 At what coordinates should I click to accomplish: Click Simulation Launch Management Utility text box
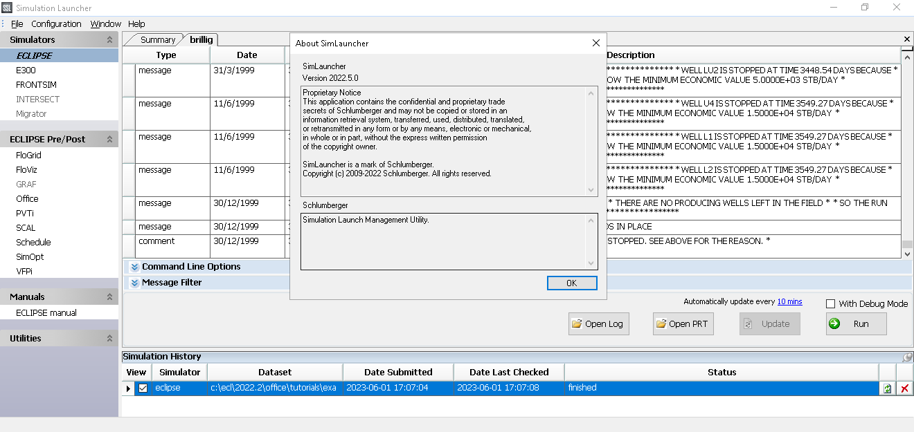click(x=449, y=241)
